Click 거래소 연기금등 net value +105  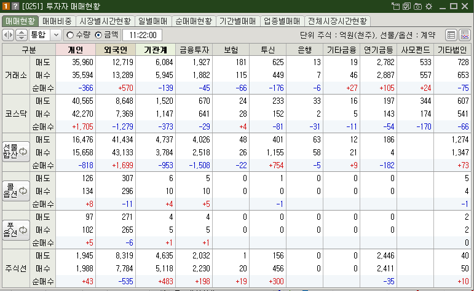coord(387,88)
